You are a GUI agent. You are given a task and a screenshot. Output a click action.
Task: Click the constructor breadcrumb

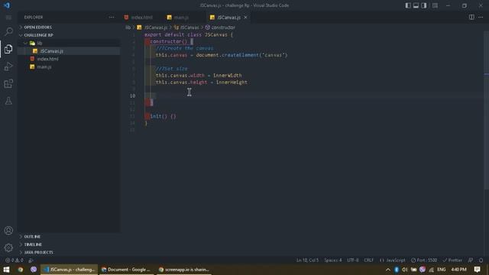pyautogui.click(x=220, y=27)
